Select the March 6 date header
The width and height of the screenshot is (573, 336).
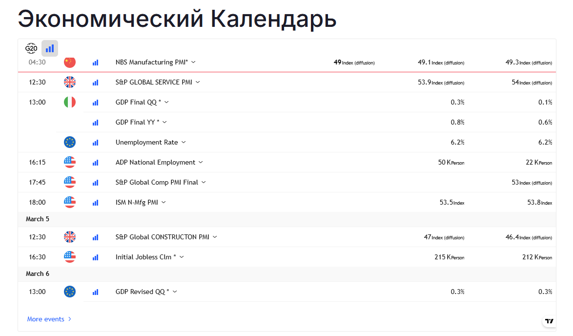click(x=38, y=273)
